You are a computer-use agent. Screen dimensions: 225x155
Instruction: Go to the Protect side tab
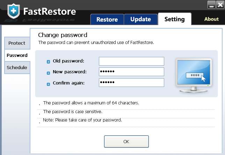click(17, 43)
